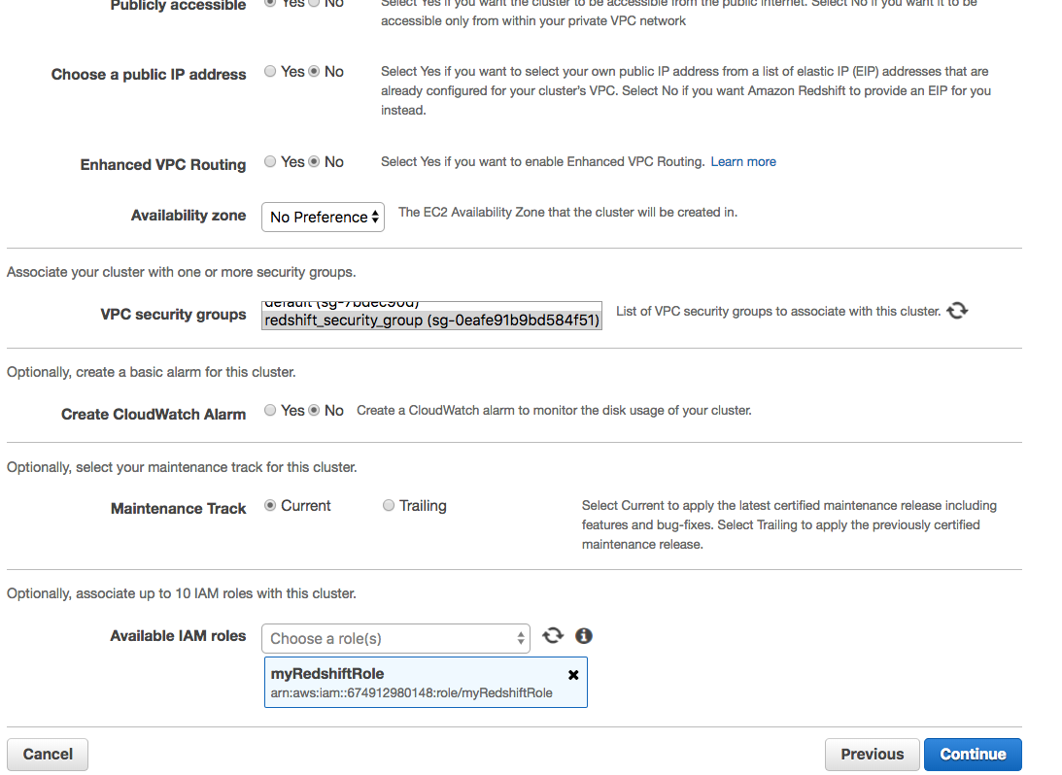The height and width of the screenshot is (775, 1062).
Task: Select the default security group entry
Action: coord(340,305)
